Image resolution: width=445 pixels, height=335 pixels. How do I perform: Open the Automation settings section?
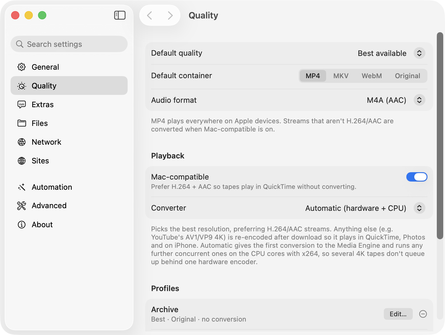(69, 187)
